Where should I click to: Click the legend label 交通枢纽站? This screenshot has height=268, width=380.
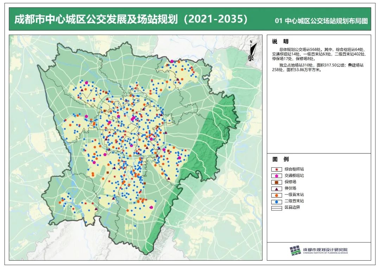[294, 175]
